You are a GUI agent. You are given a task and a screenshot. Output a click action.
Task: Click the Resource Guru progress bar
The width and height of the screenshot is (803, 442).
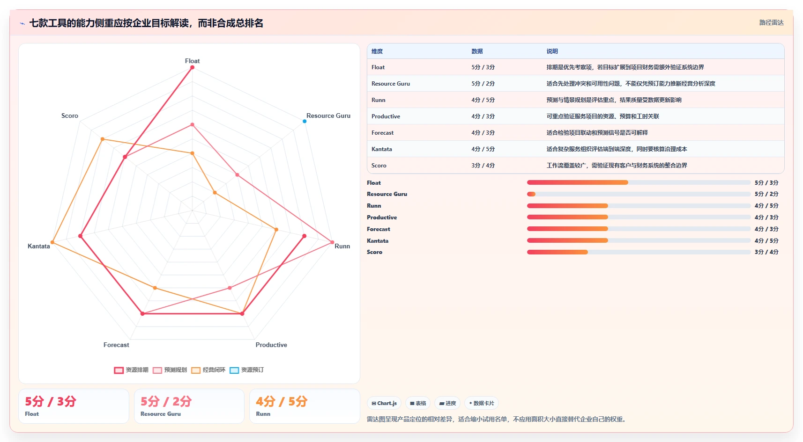[x=639, y=194]
